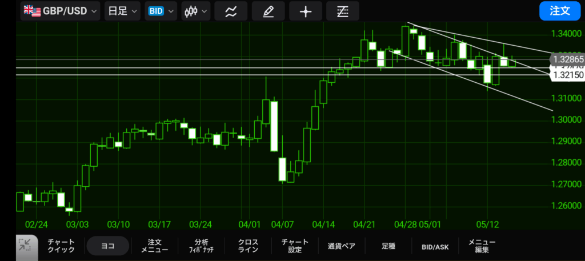
Task: Click the 1.26000 price axis label
Action: click(x=566, y=206)
